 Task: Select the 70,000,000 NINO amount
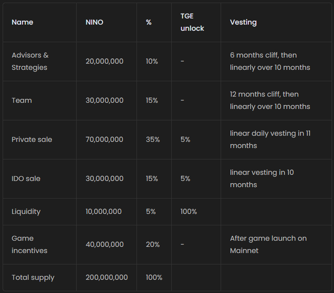[x=104, y=139]
